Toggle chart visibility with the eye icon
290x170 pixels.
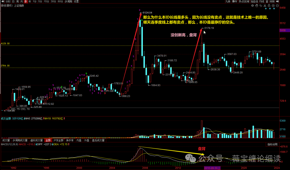(x=252, y=6)
